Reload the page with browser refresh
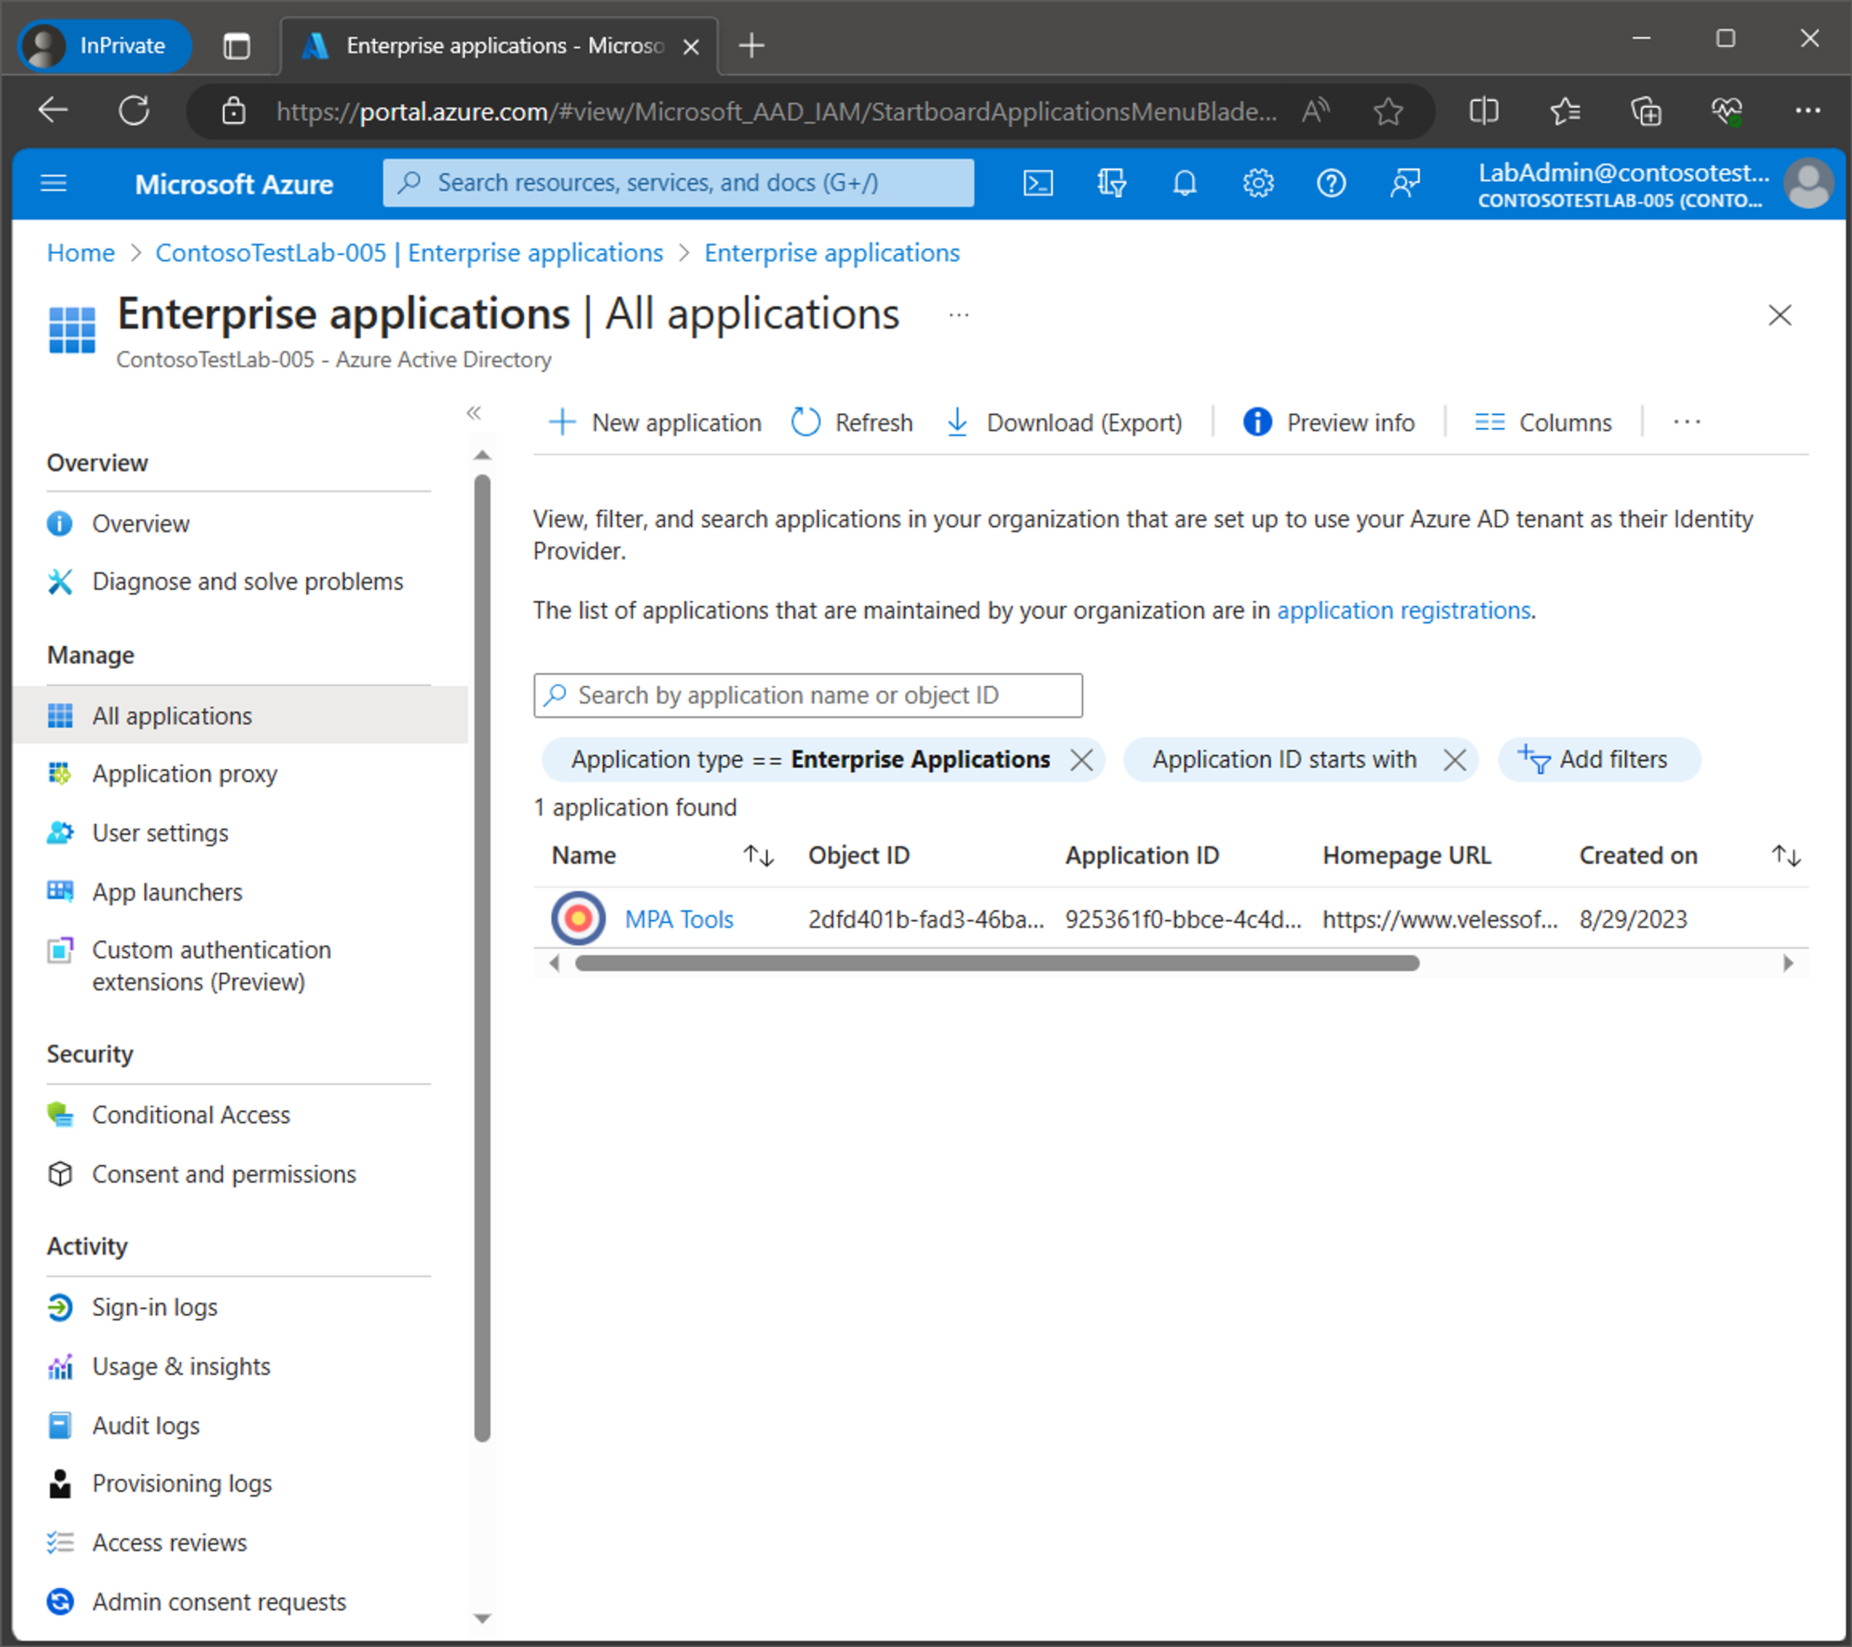 [135, 110]
